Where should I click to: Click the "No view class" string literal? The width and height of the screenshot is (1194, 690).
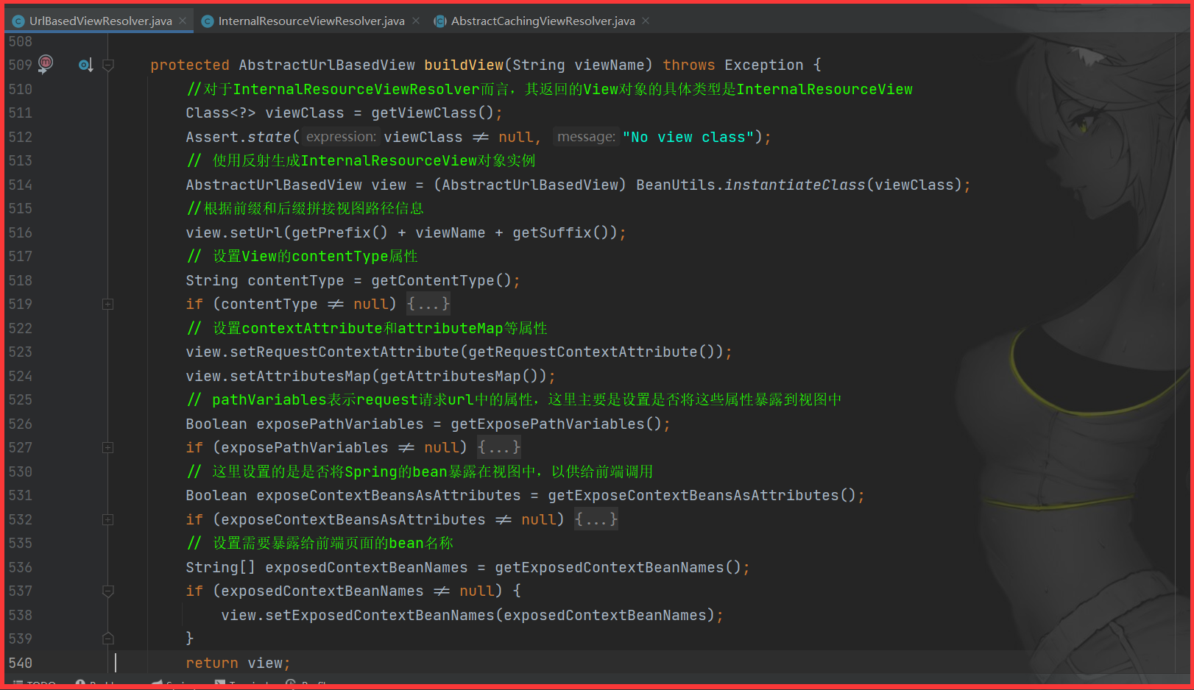tap(688, 137)
